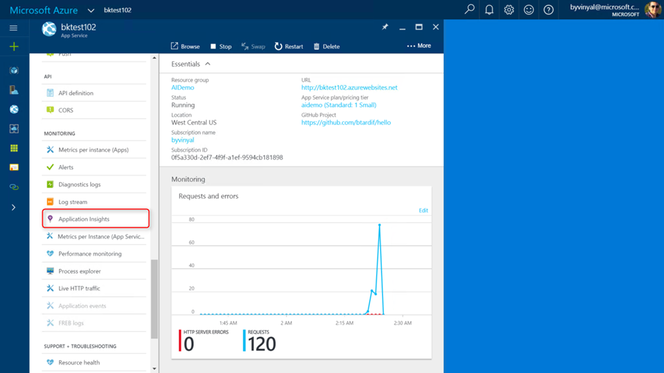Click the Subscription ID value text
664x373 pixels.
pos(227,157)
